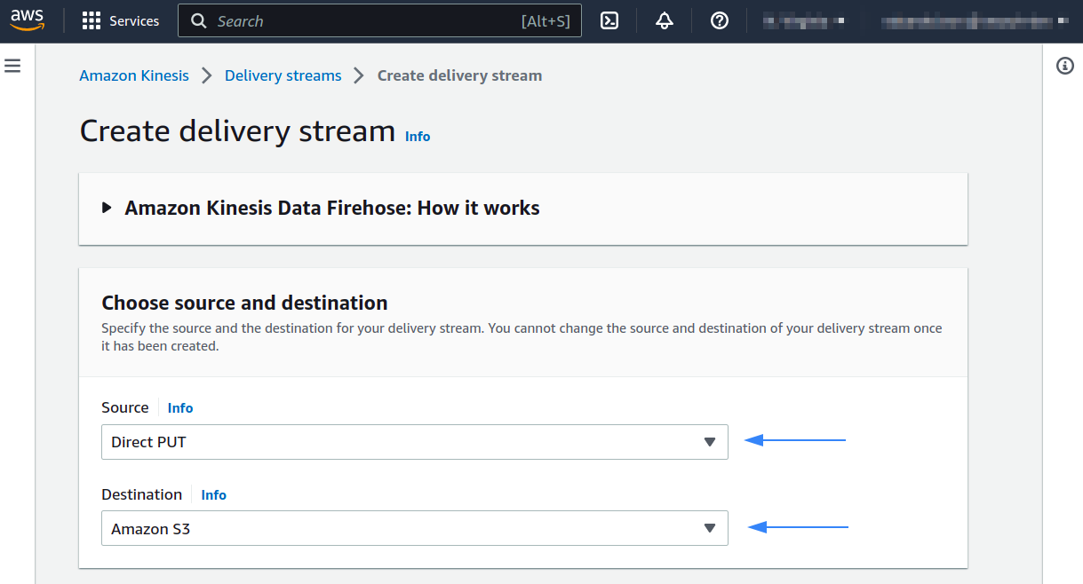Click the Create delivery stream breadcrumb text
Image resolution: width=1083 pixels, height=584 pixels.
point(459,75)
